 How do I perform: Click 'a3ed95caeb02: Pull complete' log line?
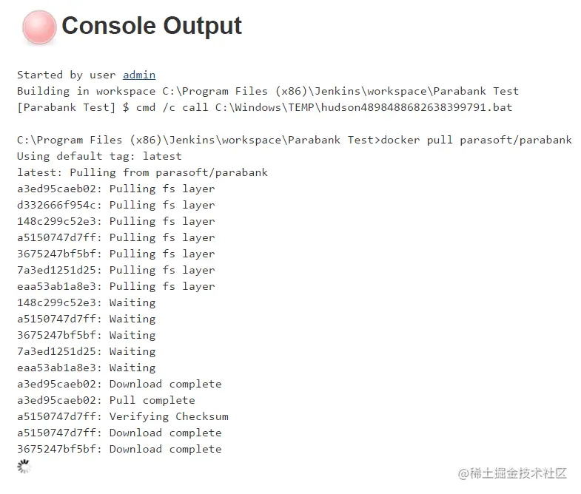coord(106,400)
